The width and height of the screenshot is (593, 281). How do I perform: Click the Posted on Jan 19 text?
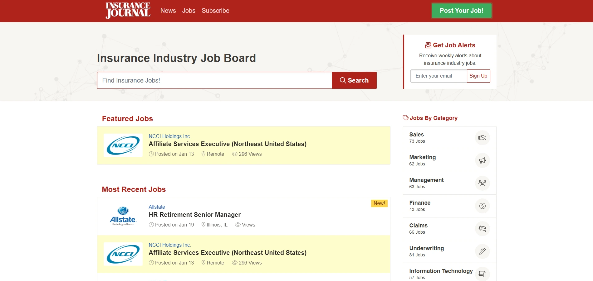174,225
